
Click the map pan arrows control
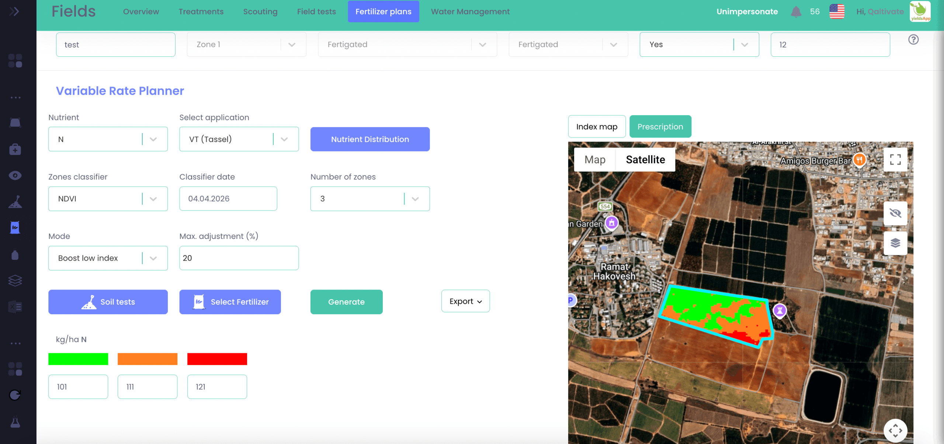(x=895, y=430)
